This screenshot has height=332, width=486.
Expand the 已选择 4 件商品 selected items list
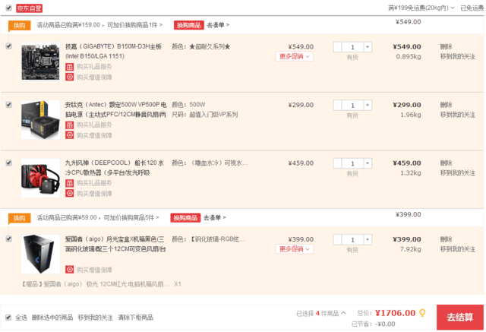(x=321, y=314)
